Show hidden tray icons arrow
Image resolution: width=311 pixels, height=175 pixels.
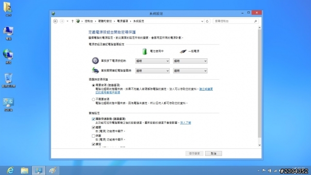tap(259, 171)
